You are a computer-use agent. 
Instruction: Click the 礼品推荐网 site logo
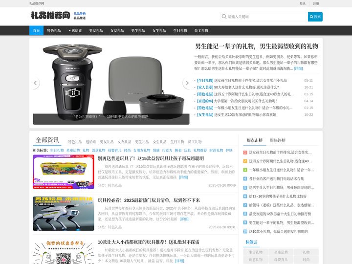pos(50,16)
